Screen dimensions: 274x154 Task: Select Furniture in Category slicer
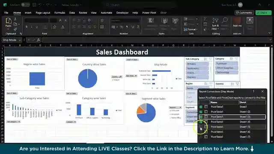[227, 64]
